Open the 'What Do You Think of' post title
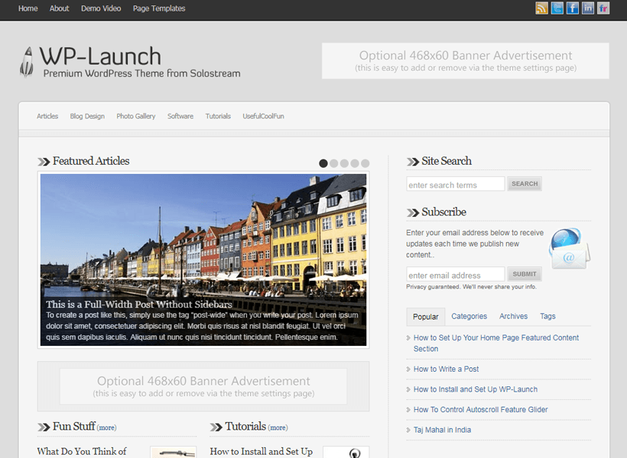This screenshot has width=627, height=458. [x=82, y=452]
